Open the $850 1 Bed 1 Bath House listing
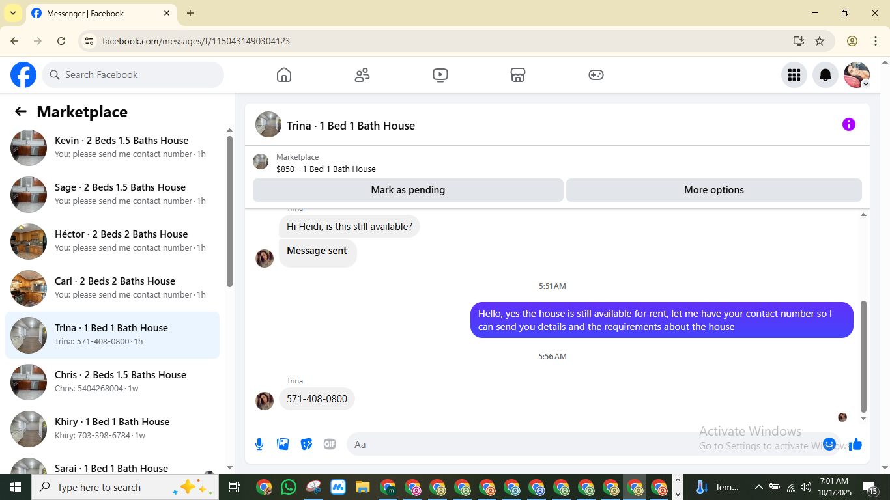Image resolution: width=890 pixels, height=500 pixels. [326, 169]
